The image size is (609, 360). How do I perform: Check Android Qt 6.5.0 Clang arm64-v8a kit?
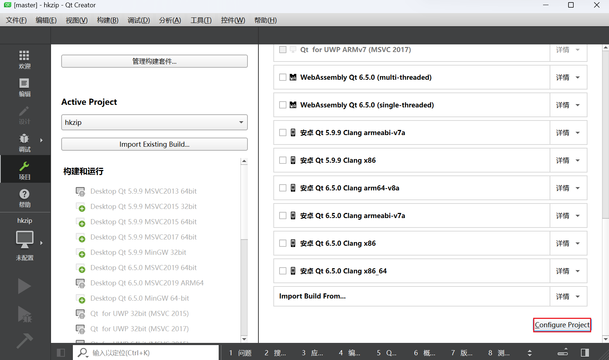click(x=283, y=188)
